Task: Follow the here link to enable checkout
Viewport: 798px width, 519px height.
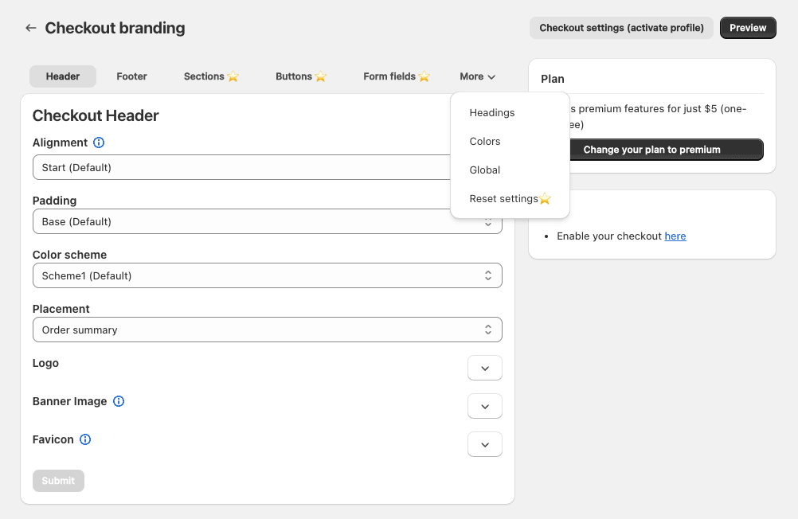Action: (675, 236)
